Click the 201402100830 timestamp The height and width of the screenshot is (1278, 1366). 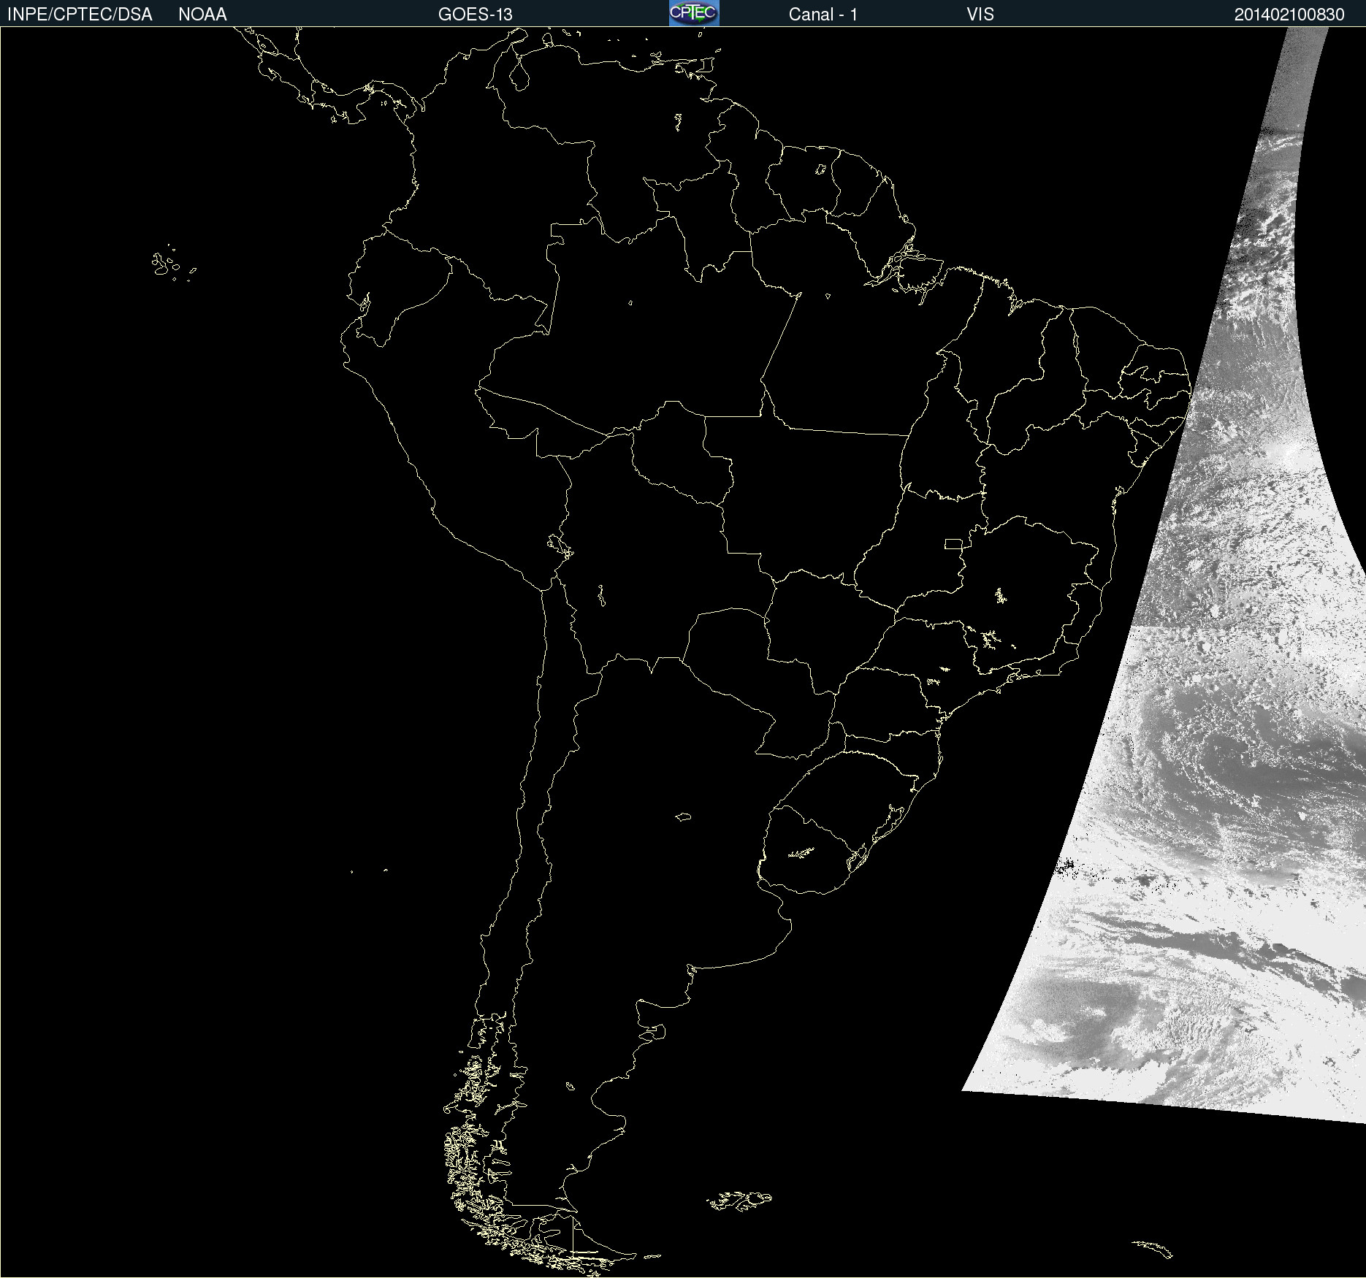(x=1289, y=15)
